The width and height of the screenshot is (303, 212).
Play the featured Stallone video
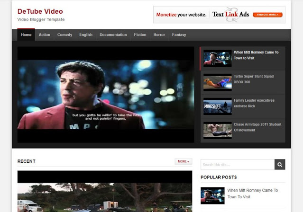pyautogui.click(x=106, y=95)
